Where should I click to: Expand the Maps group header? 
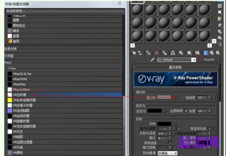[63, 62]
